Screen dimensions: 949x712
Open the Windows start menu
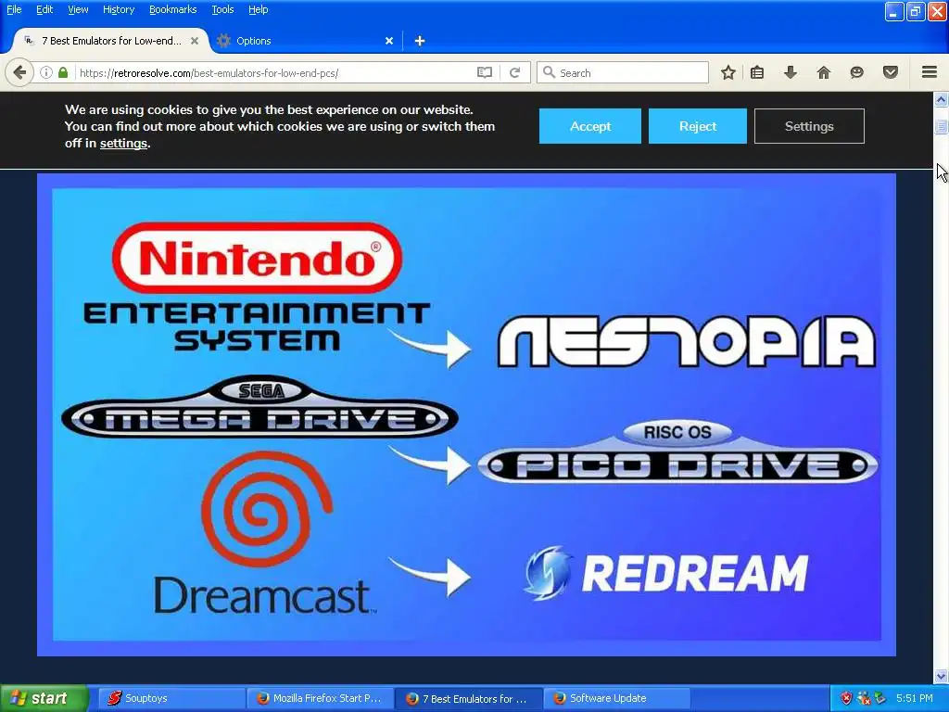coord(44,698)
